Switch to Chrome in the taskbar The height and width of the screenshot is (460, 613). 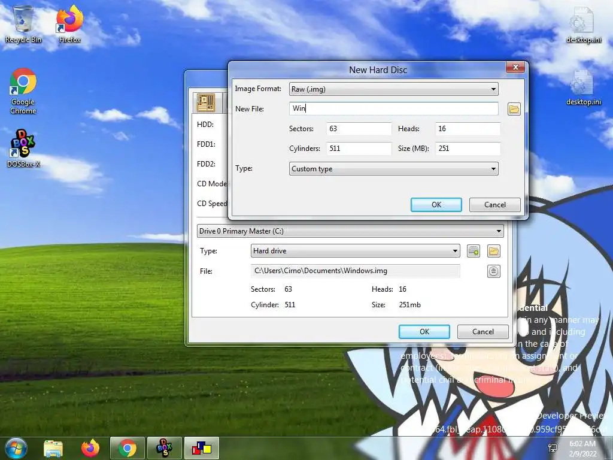(x=128, y=448)
